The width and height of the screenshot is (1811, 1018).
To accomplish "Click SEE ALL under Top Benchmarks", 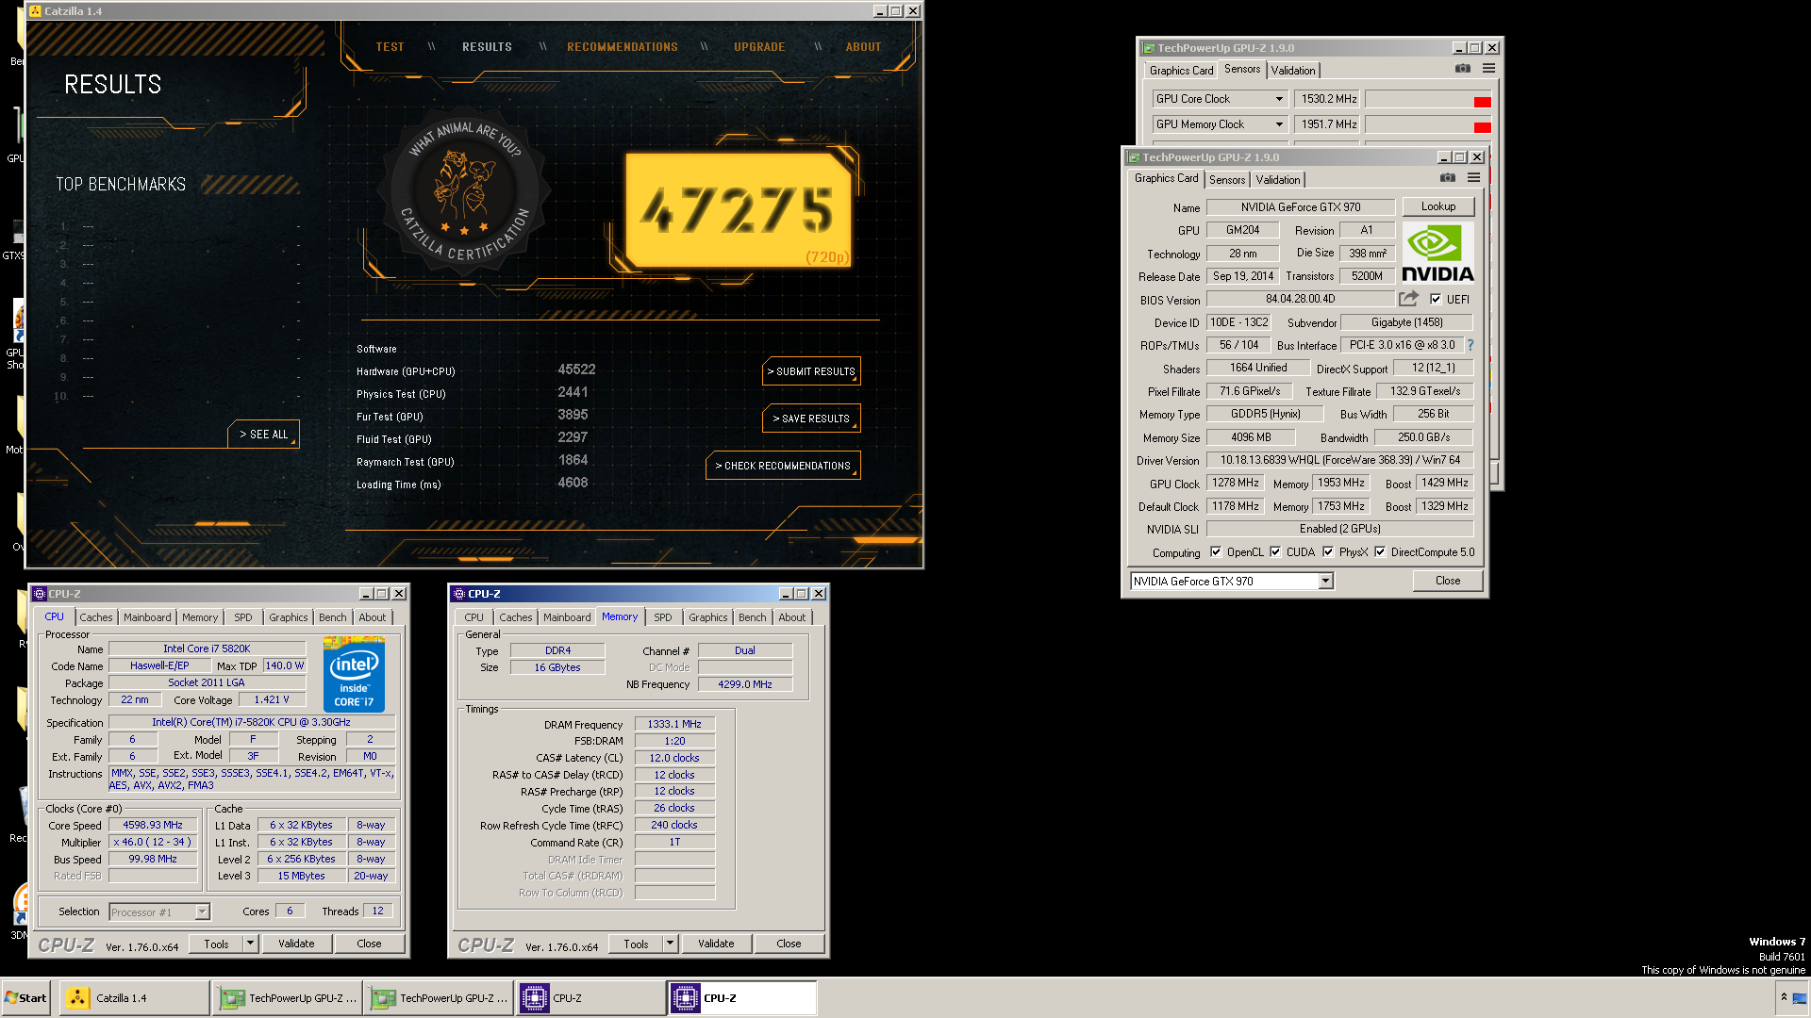I will (263, 435).
